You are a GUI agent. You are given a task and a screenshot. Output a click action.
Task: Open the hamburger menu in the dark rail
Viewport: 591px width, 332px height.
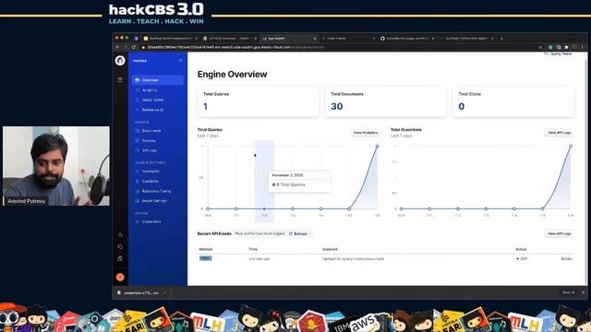click(x=120, y=80)
